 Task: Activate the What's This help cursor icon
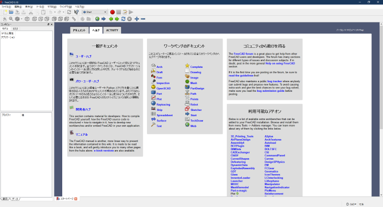pyautogui.click(x=77, y=12)
